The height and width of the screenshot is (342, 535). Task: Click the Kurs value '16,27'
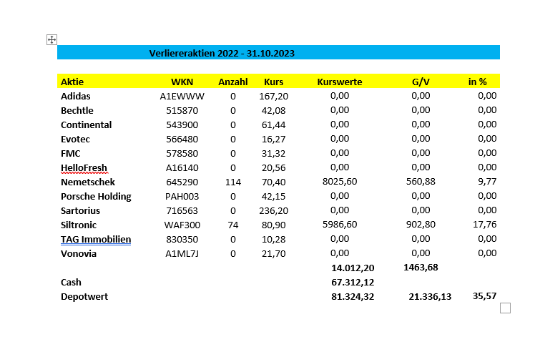pos(274,140)
